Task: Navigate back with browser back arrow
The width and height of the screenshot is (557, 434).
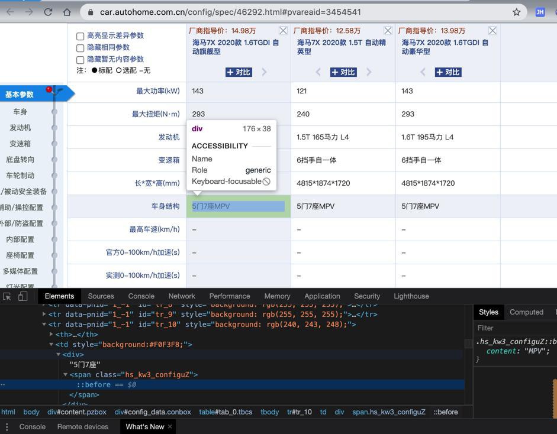Action: [11, 12]
